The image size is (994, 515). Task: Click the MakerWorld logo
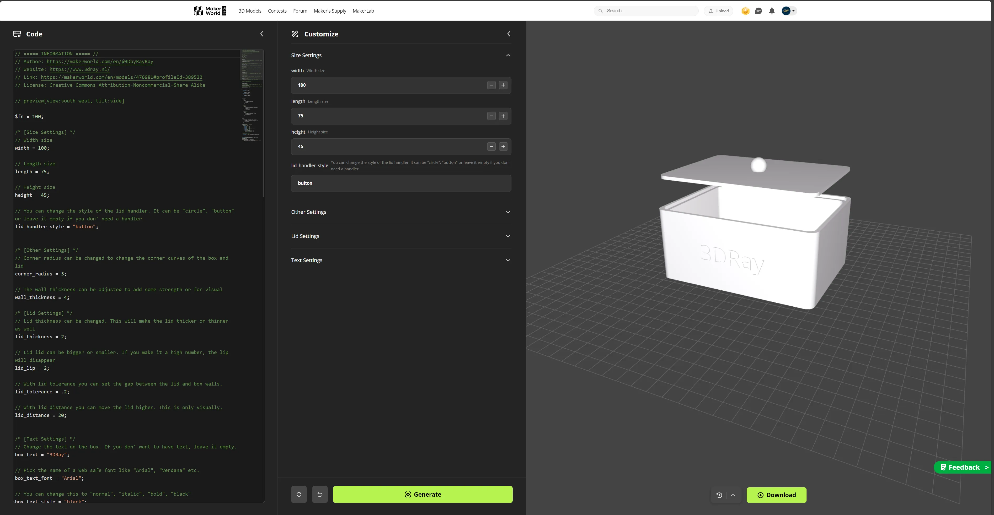tap(210, 11)
